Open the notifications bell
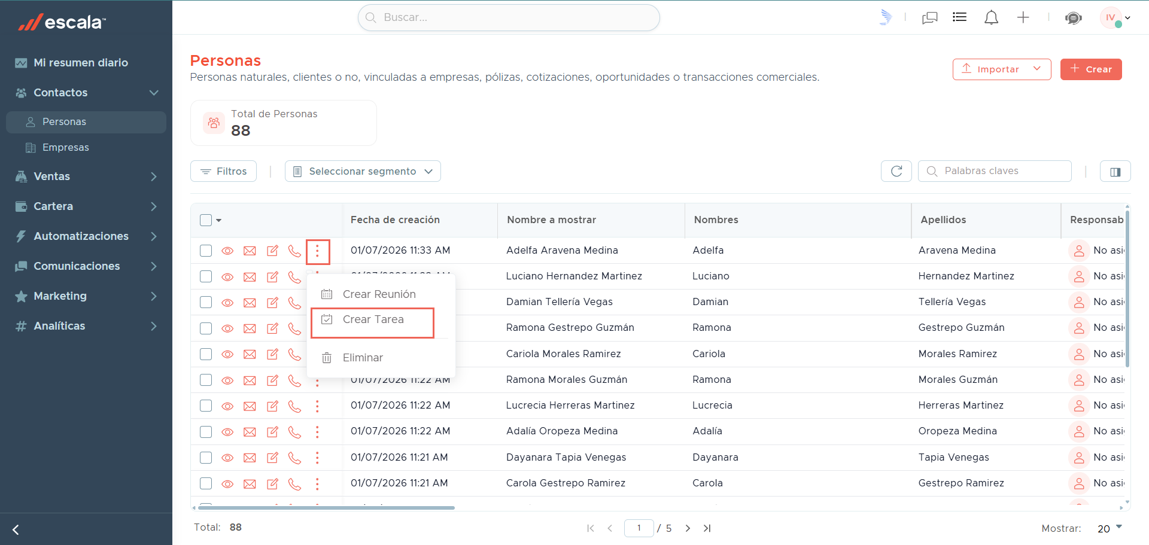 (x=991, y=17)
